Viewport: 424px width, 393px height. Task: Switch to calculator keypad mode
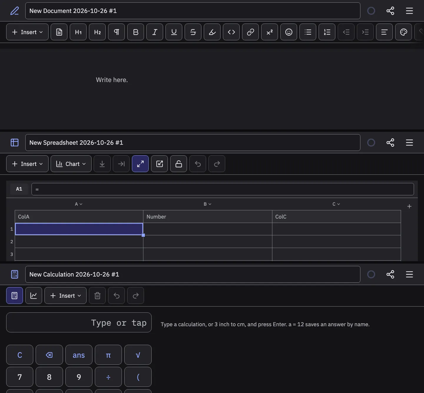(14, 296)
